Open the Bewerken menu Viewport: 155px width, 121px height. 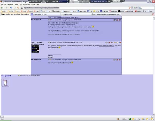pyautogui.click(x=10, y=5)
